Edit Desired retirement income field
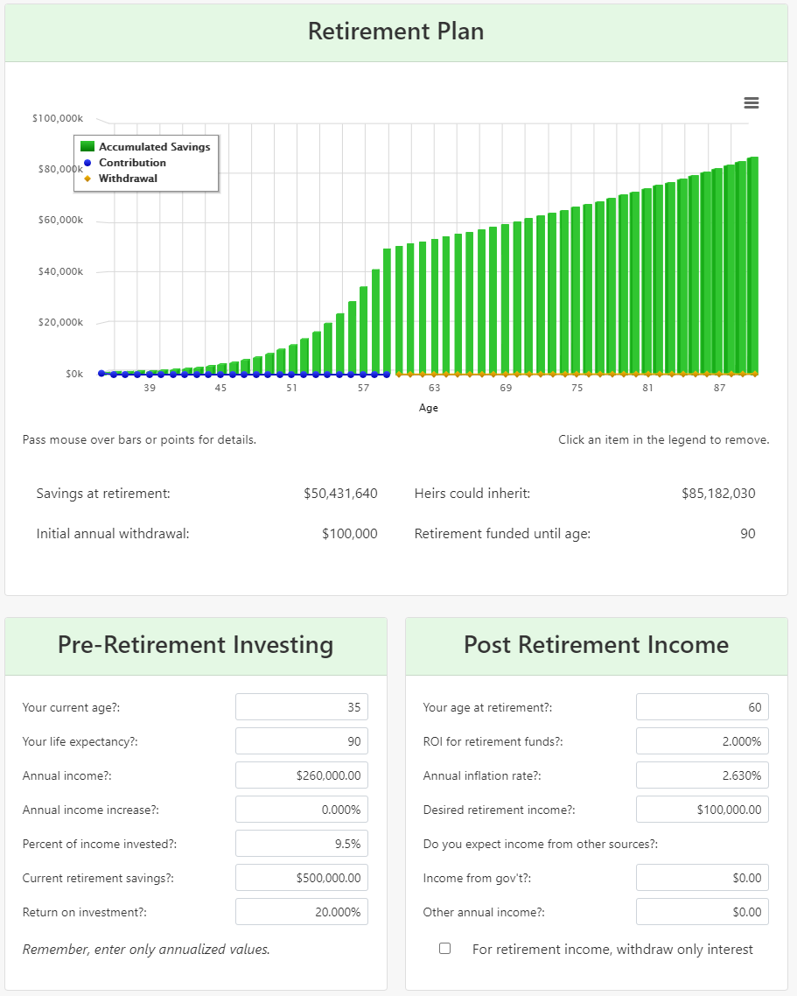The height and width of the screenshot is (996, 797). [x=703, y=810]
